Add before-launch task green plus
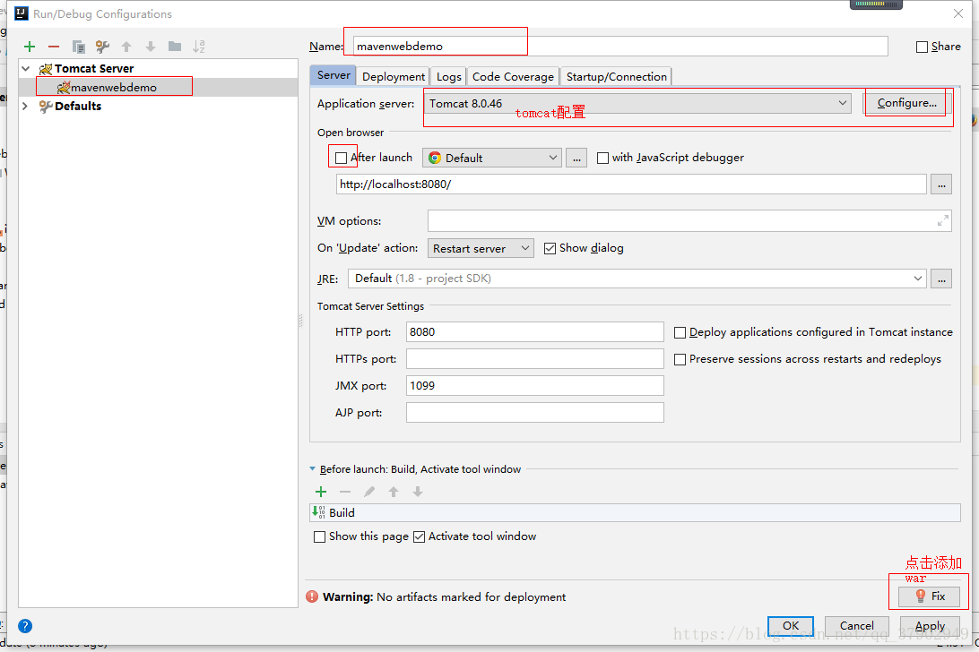Screen dimensions: 979x652 (x=321, y=492)
